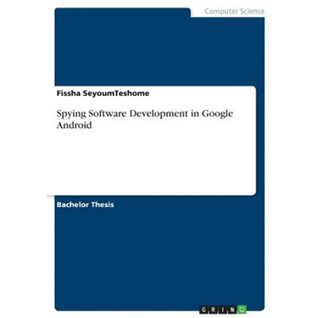Click the GRIN publisher logo
The height and width of the screenshot is (318, 318).
pyautogui.click(x=223, y=310)
